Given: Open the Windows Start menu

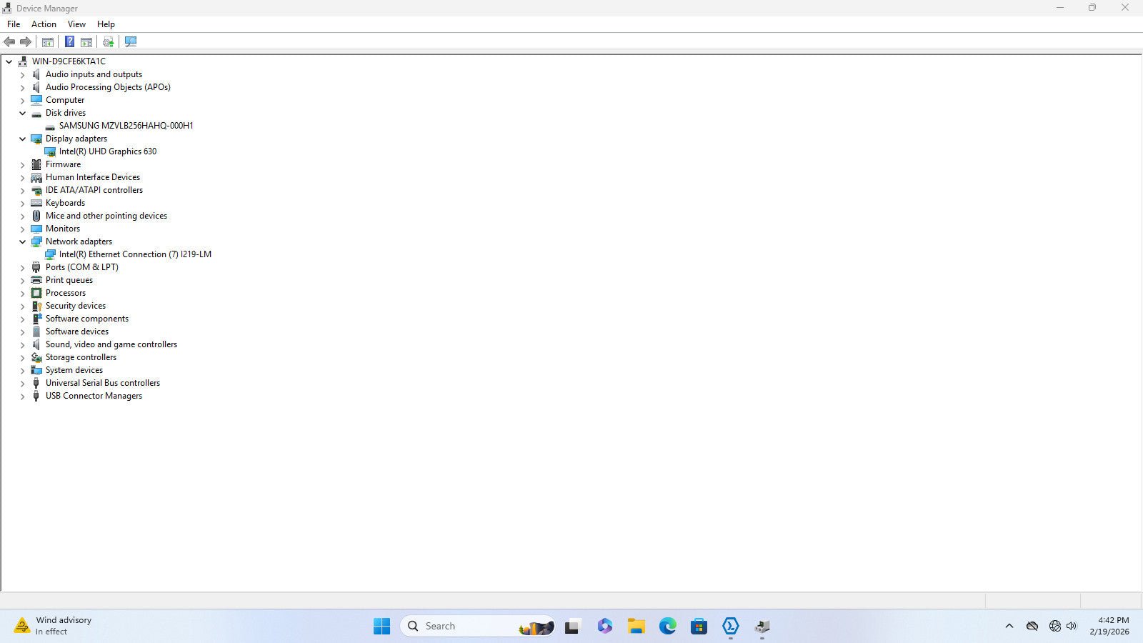Looking at the screenshot, I should pos(382,627).
